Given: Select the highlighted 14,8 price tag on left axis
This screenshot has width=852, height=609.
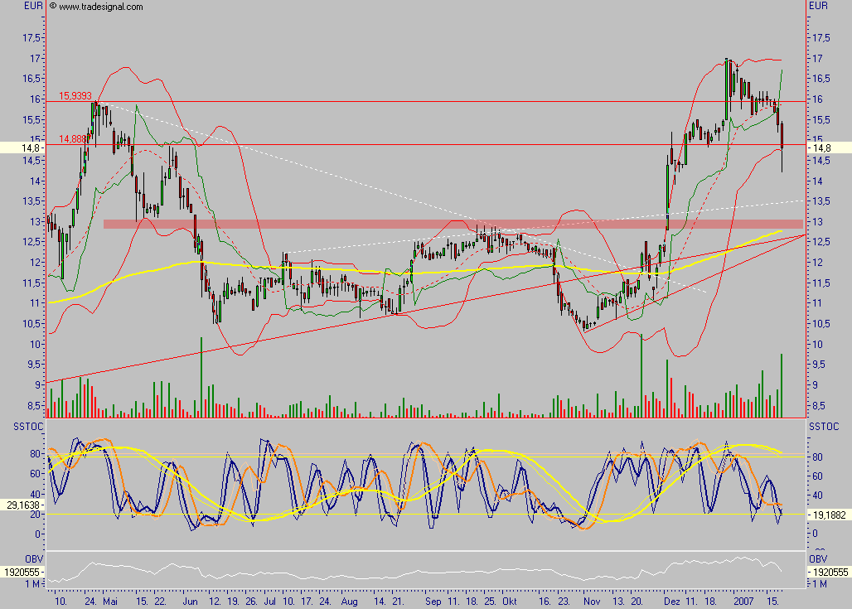Looking at the screenshot, I should 22,147.
